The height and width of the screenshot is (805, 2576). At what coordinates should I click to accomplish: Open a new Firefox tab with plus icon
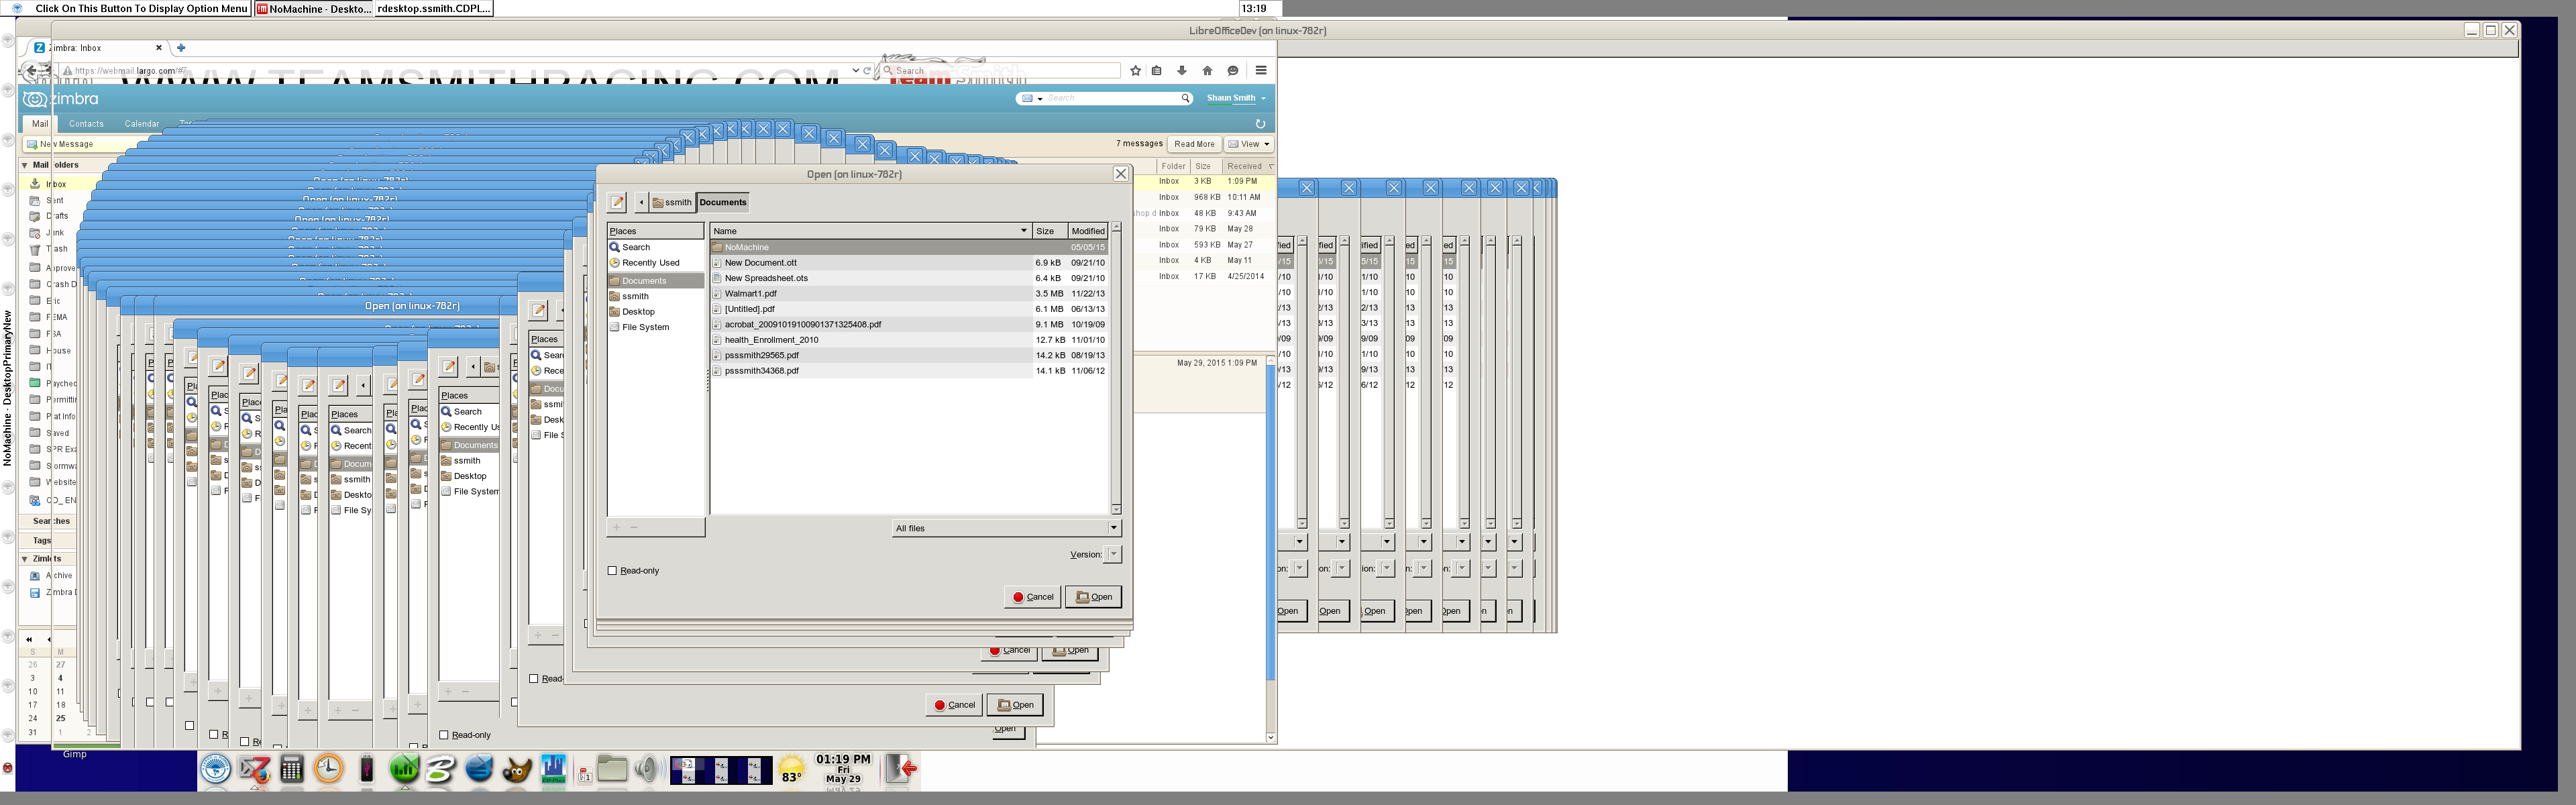[x=181, y=48]
